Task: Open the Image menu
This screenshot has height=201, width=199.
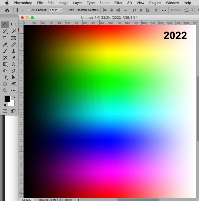Action: [63, 3]
